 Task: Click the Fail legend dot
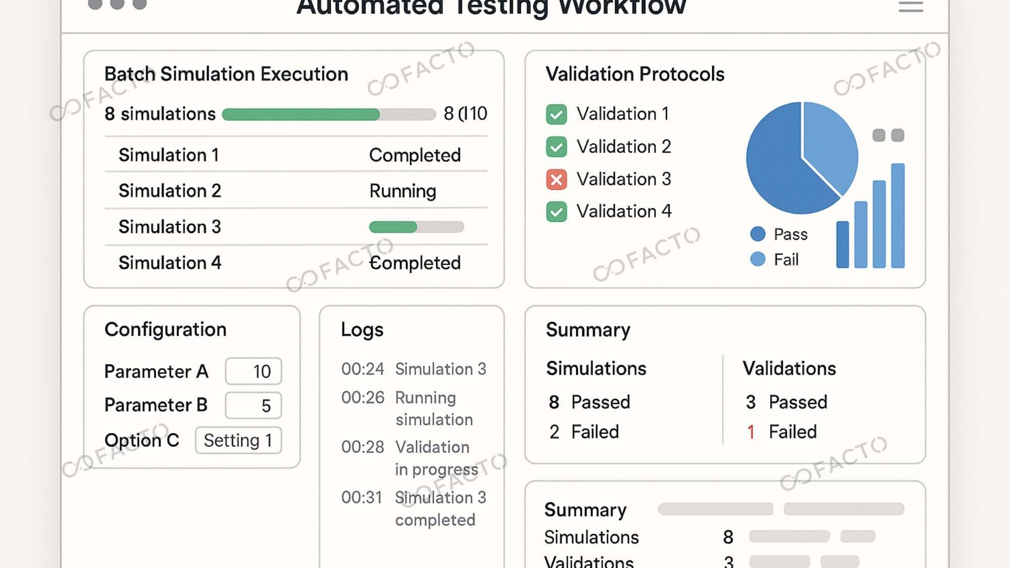click(x=757, y=259)
